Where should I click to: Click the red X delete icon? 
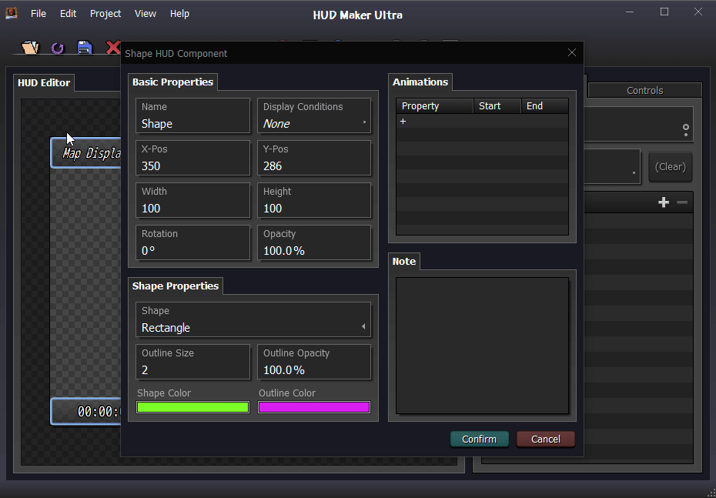coord(112,48)
